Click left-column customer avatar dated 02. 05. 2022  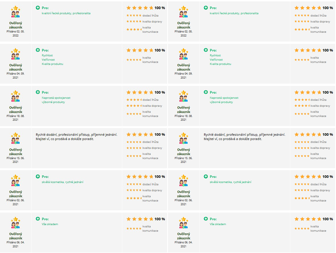tap(16, 12)
